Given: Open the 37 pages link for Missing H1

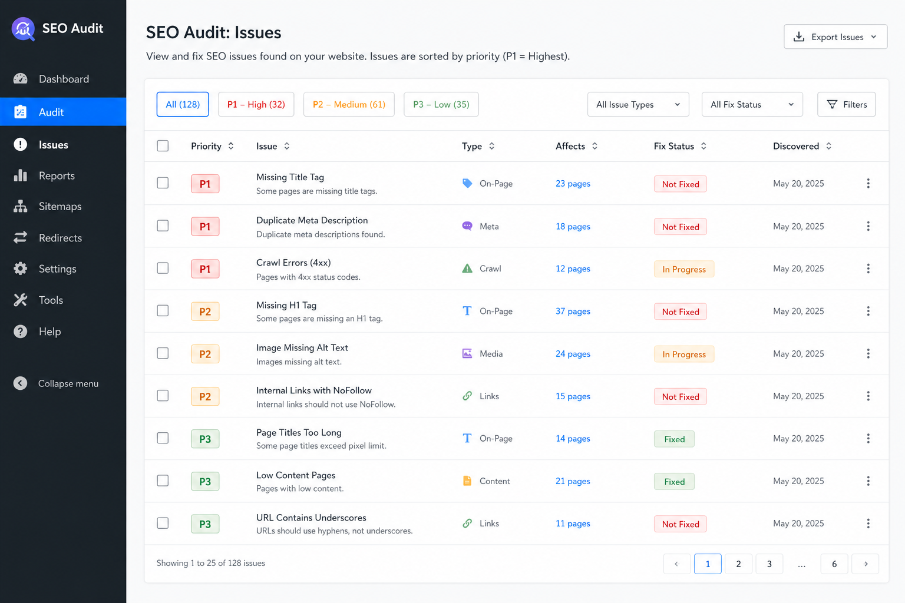Looking at the screenshot, I should pyautogui.click(x=573, y=312).
